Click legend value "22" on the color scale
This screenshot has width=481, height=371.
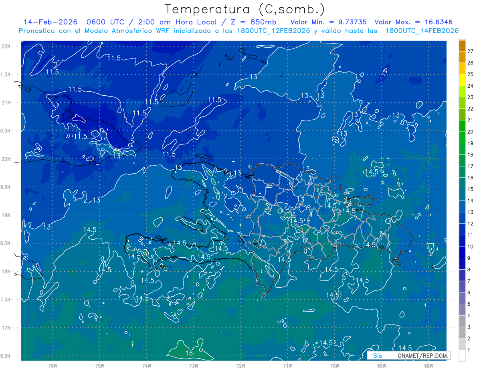470,108
